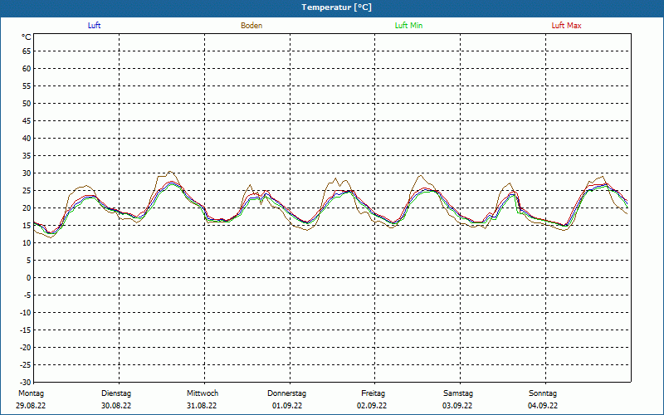Screen dimensions: 664x415
Task: Click the 45 value on y-axis
Action: click(x=27, y=121)
